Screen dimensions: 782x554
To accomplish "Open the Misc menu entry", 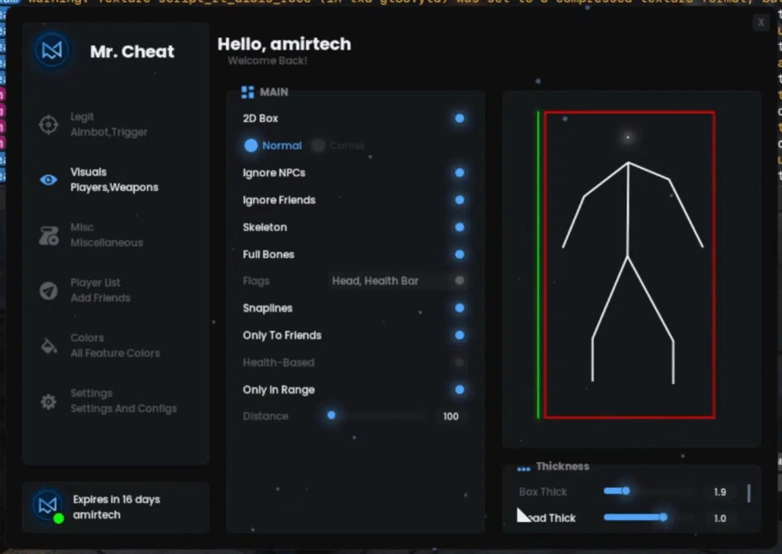I will click(x=91, y=235).
